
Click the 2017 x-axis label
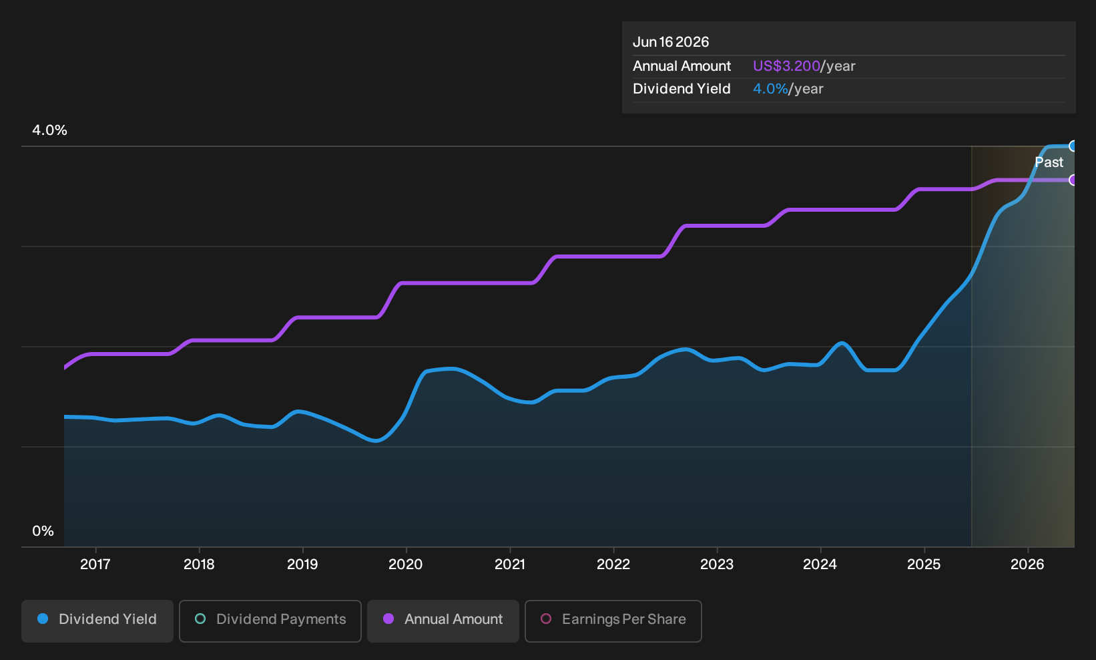pos(95,564)
